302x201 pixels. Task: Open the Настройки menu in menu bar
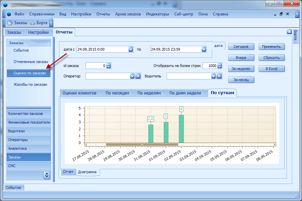click(81, 14)
